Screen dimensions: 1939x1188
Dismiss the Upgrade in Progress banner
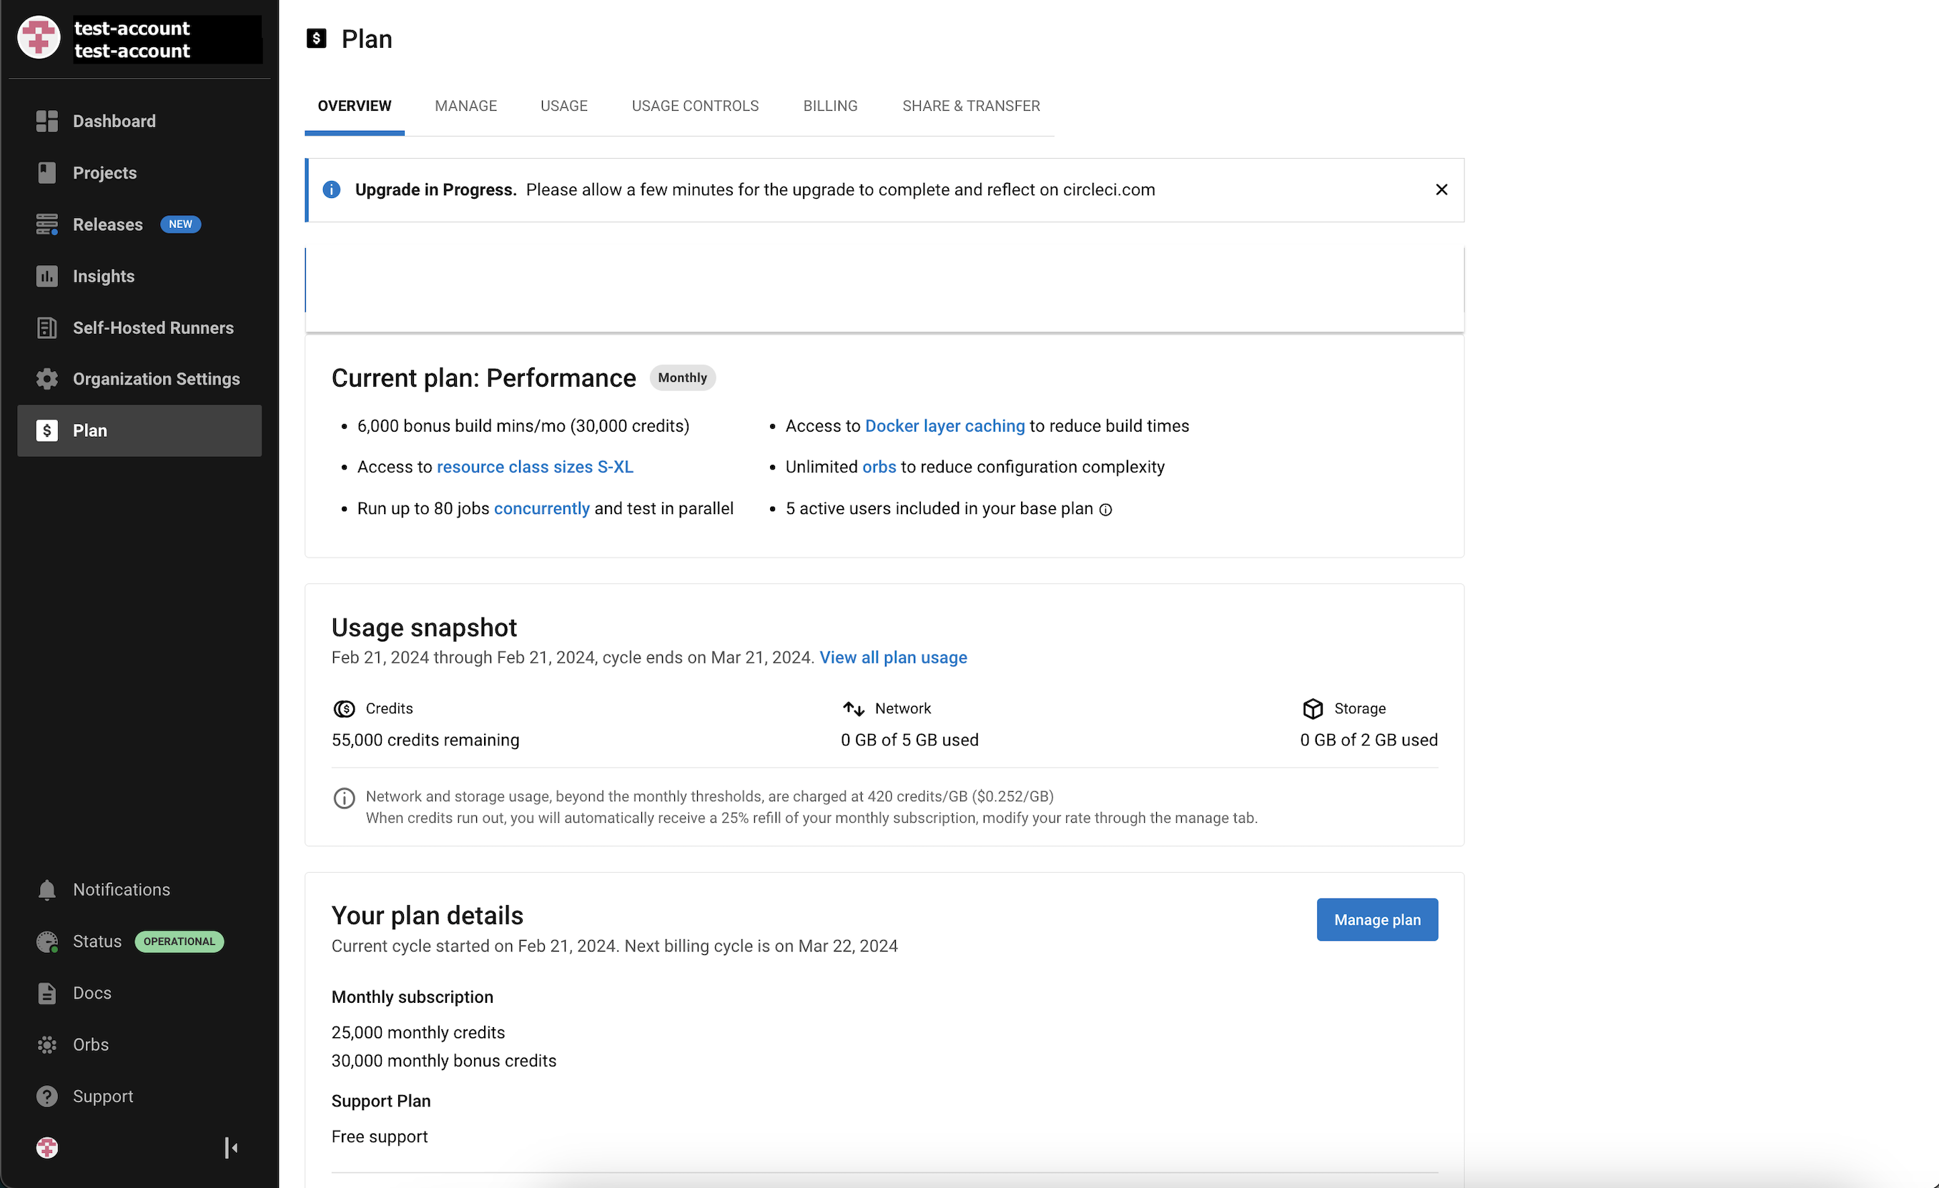(1441, 189)
